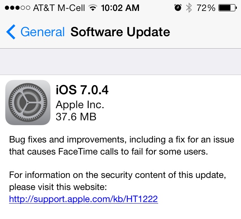Tap the Wi-Fi signal icon

tap(93, 8)
